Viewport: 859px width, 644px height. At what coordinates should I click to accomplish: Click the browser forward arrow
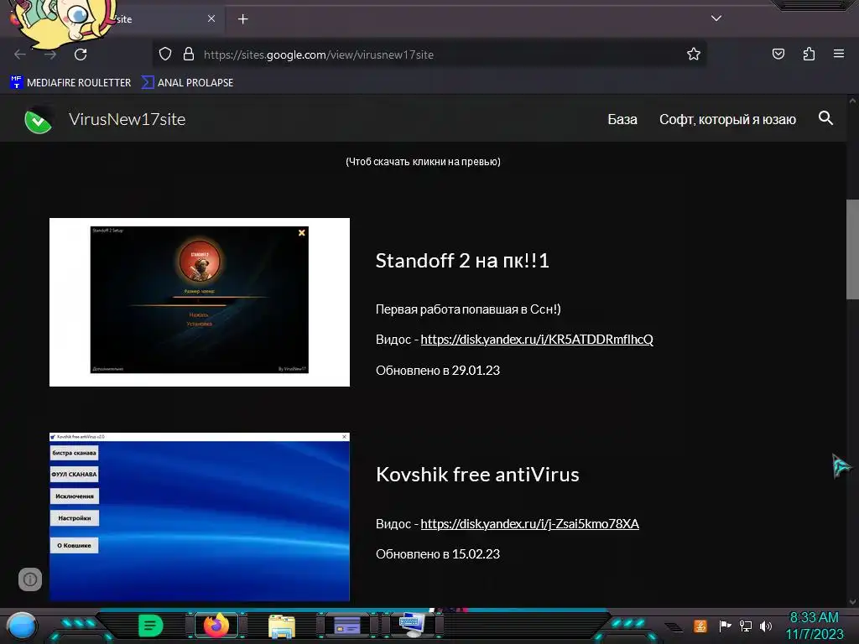pyautogui.click(x=50, y=55)
